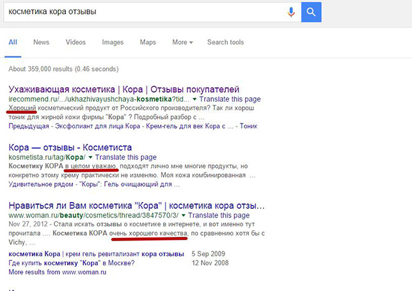Open sitelink Эксфолиант для лица Кора
Viewport: 412px width, 291px height.
(x=97, y=126)
